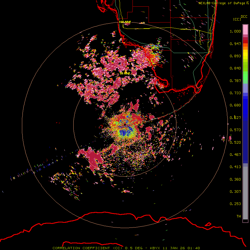The height and width of the screenshot is (250, 250).
Task: Click the 0.413 scale value
Action: coord(235,167)
